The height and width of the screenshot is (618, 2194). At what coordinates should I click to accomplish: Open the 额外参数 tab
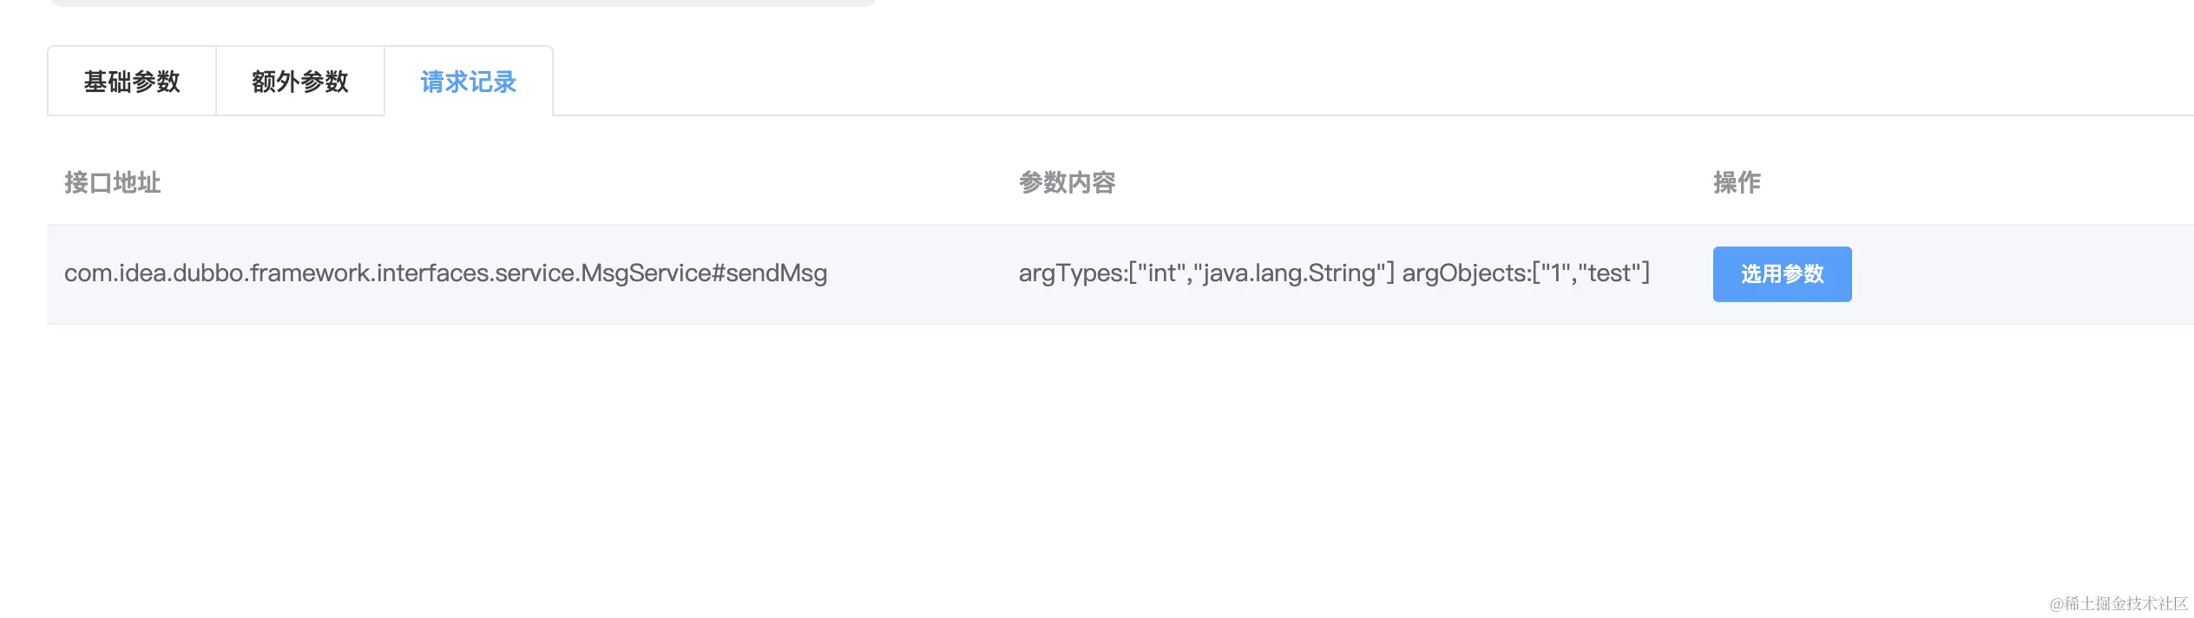coord(299,81)
